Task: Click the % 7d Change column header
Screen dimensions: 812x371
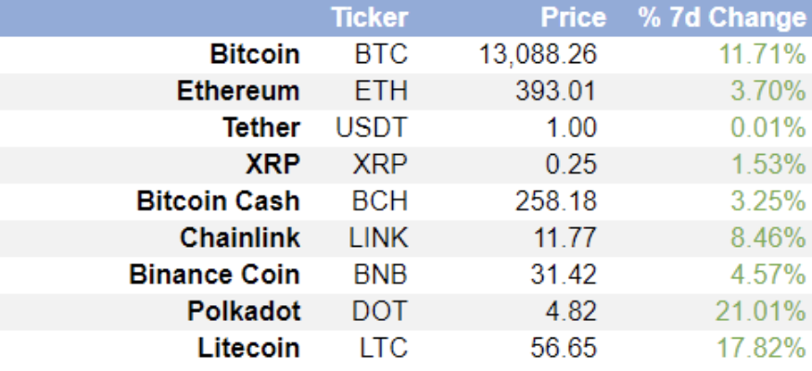Action: 722,18
